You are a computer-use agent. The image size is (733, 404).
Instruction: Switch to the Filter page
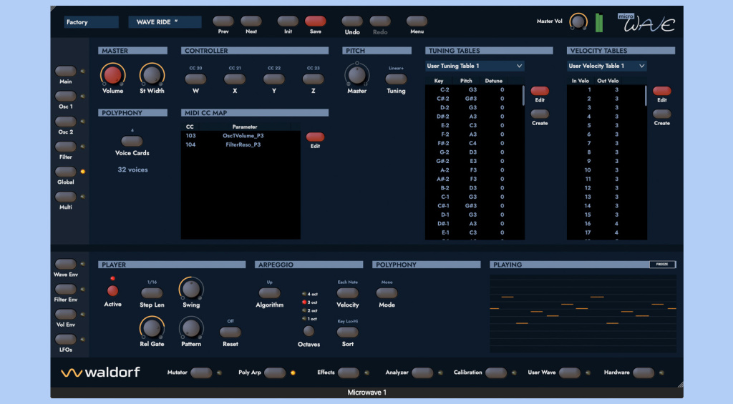[65, 147]
